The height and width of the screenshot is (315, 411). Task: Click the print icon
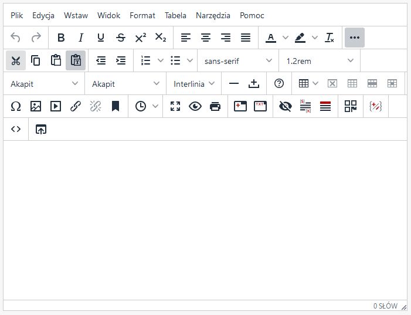[x=215, y=106]
